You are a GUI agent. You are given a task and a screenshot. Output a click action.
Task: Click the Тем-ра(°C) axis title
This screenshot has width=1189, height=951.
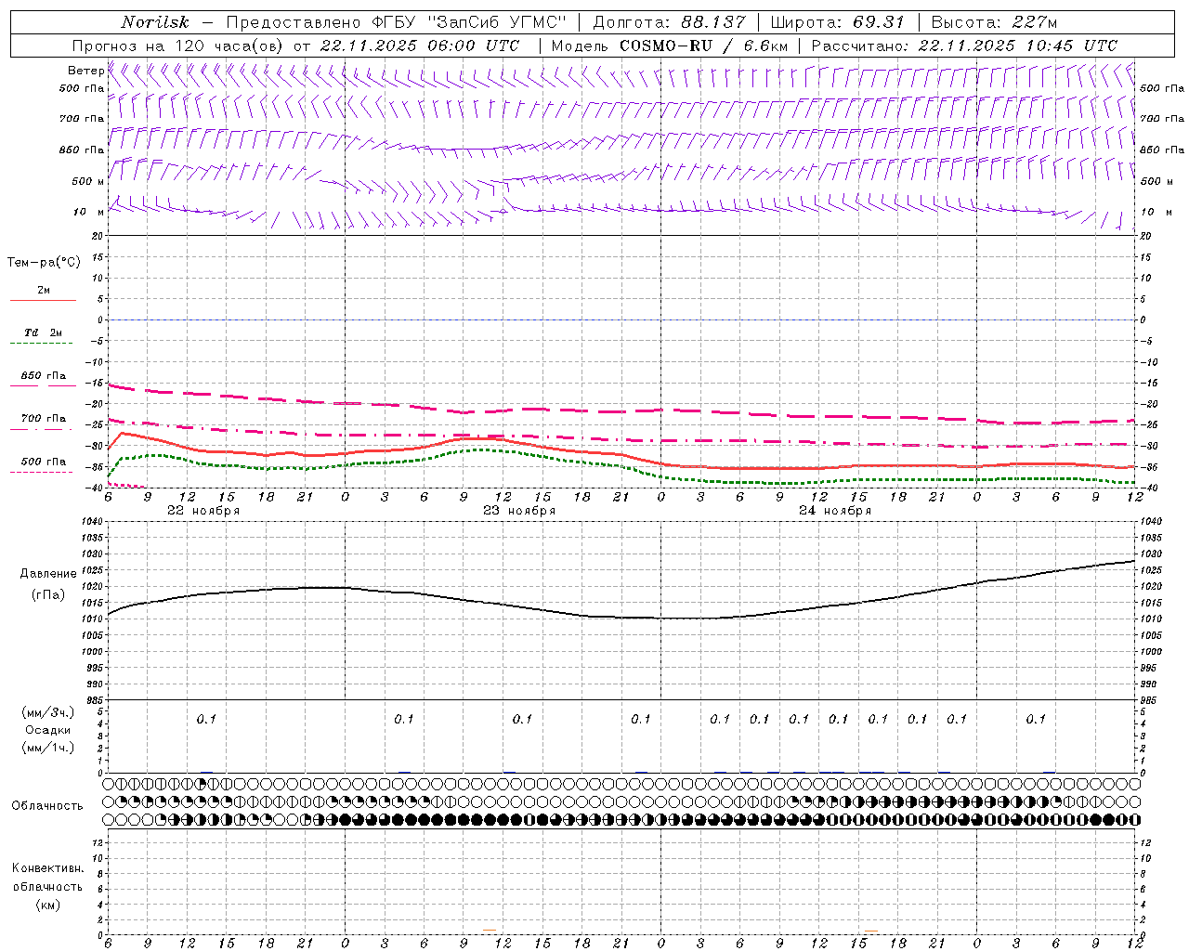44,263
